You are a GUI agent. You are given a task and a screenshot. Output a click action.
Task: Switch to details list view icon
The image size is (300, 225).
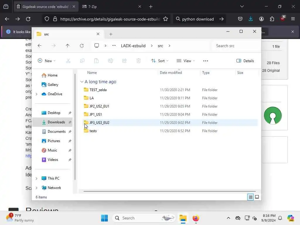click(x=250, y=197)
